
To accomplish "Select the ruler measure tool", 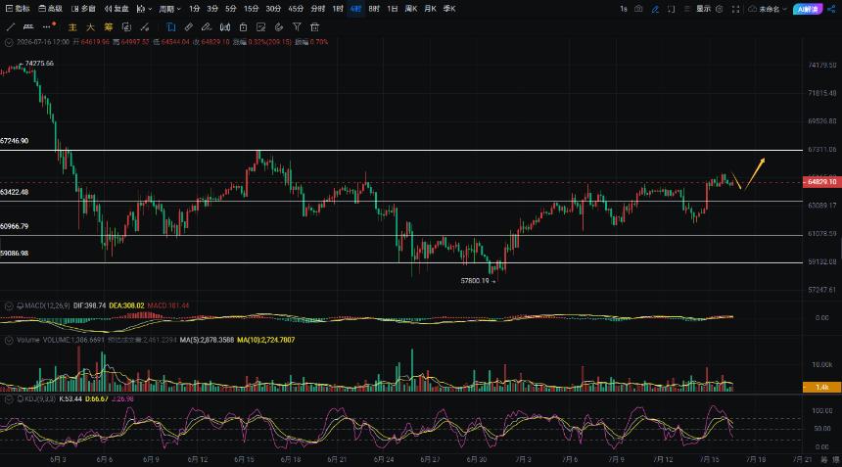I will [189, 26].
